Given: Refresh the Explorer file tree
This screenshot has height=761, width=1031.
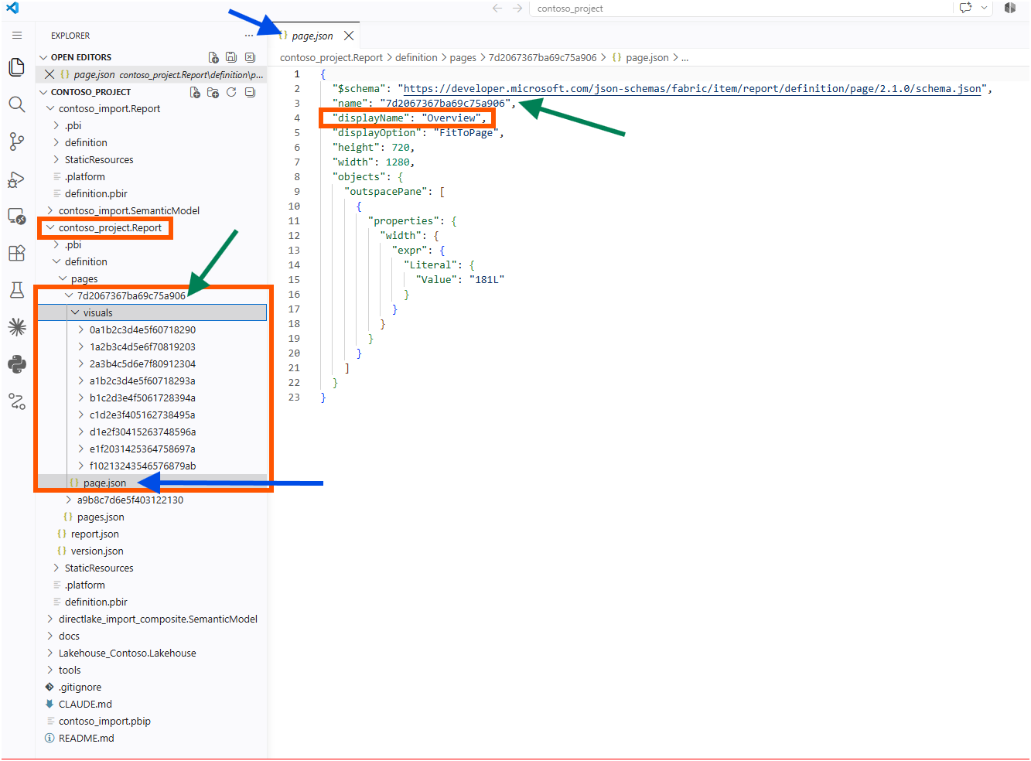Looking at the screenshot, I should (x=231, y=92).
